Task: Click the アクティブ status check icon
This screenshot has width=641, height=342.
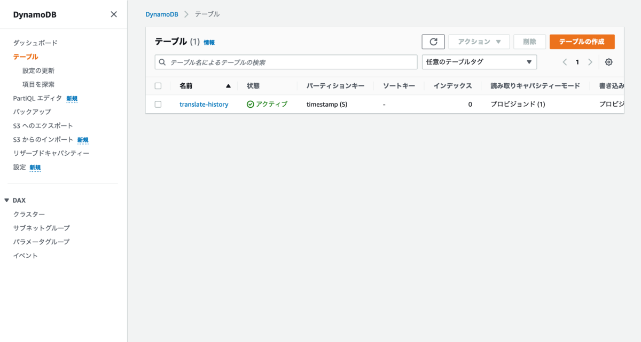Action: pos(250,105)
